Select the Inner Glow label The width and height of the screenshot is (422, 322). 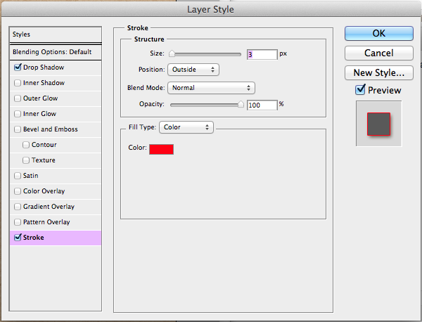point(39,114)
